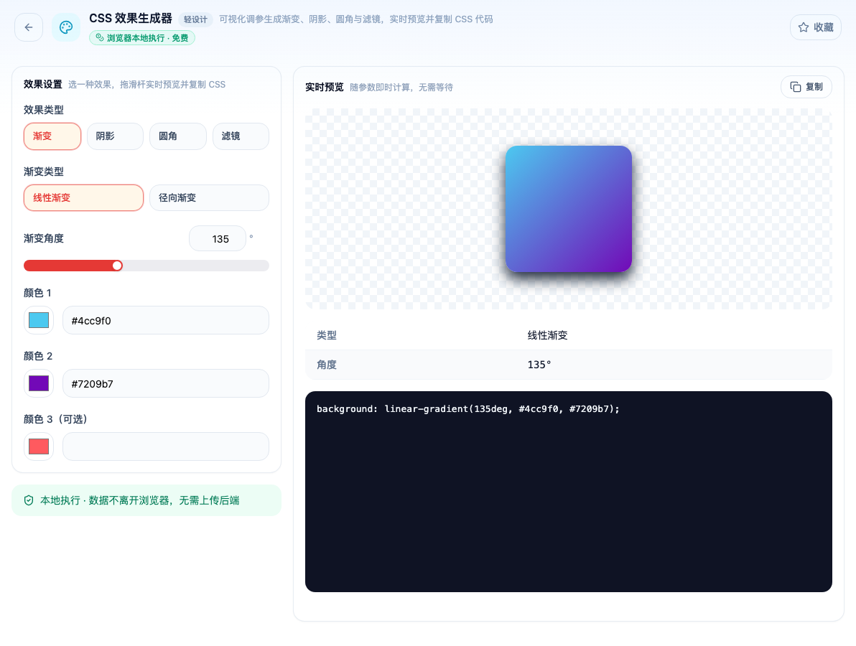Click the 线性渐变 value in info table

pos(547,335)
